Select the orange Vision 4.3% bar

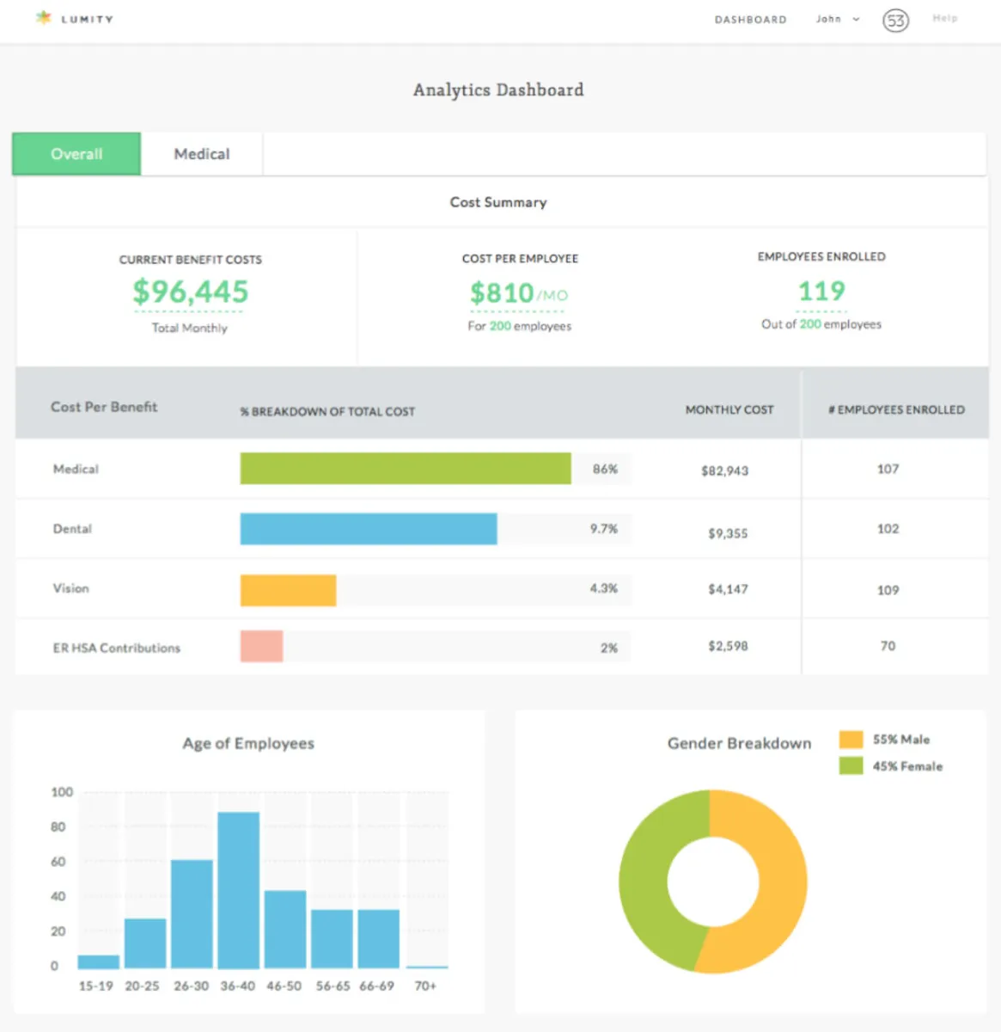point(288,590)
